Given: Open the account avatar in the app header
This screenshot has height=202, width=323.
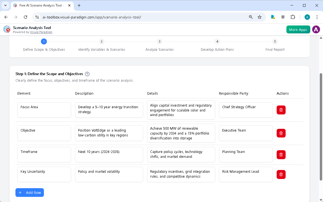Looking at the screenshot, I should tap(316, 29).
